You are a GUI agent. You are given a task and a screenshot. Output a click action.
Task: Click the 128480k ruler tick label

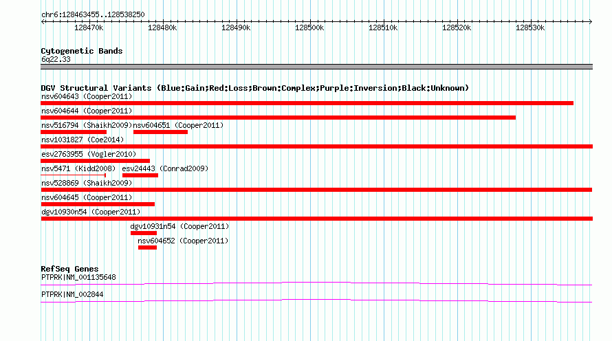point(162,27)
